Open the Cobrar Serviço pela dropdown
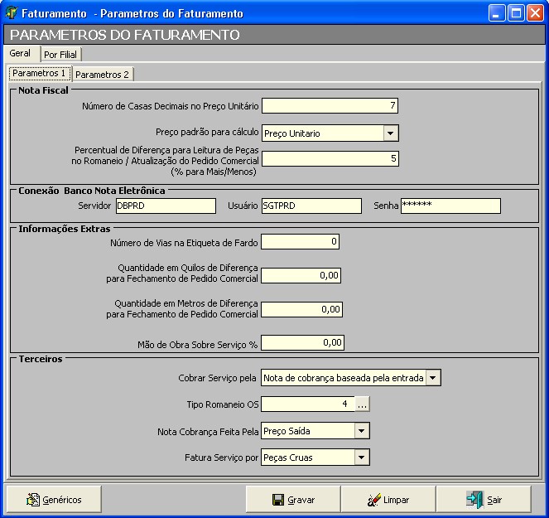The width and height of the screenshot is (549, 518). 434,378
